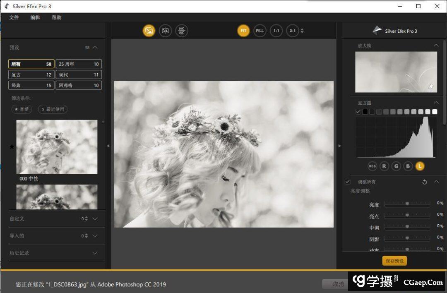Screen dimensions: 447x293
Task: Switch to stacked compare preview icon
Action: 182,31
